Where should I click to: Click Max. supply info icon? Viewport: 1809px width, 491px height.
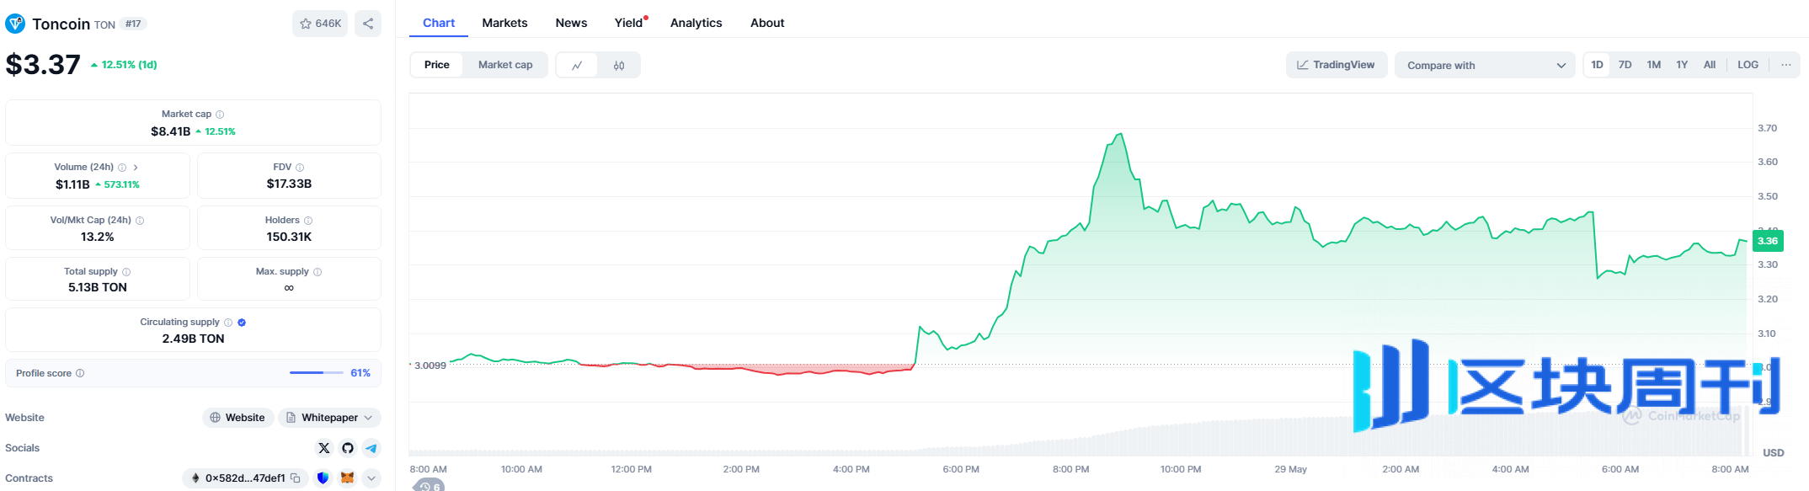[x=318, y=272]
